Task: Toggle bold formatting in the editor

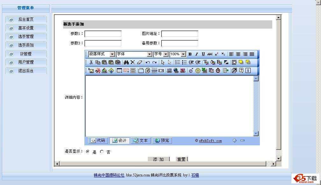Action: click(x=190, y=54)
